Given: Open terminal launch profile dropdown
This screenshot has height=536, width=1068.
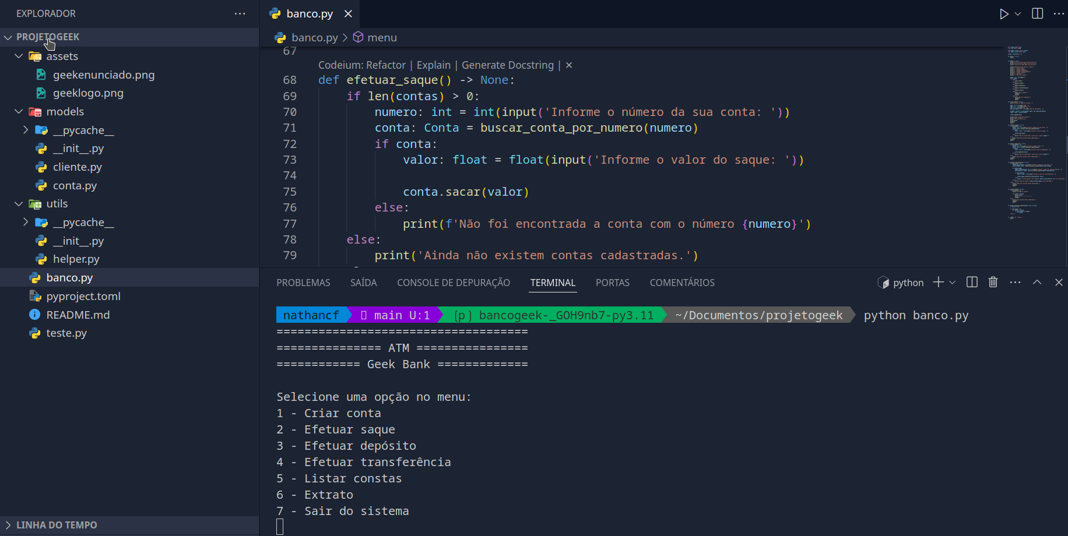Looking at the screenshot, I should 953,283.
